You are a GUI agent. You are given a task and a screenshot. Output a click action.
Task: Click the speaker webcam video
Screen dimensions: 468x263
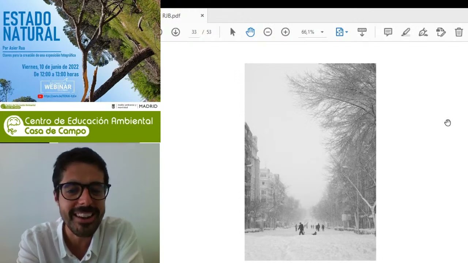pos(80,203)
